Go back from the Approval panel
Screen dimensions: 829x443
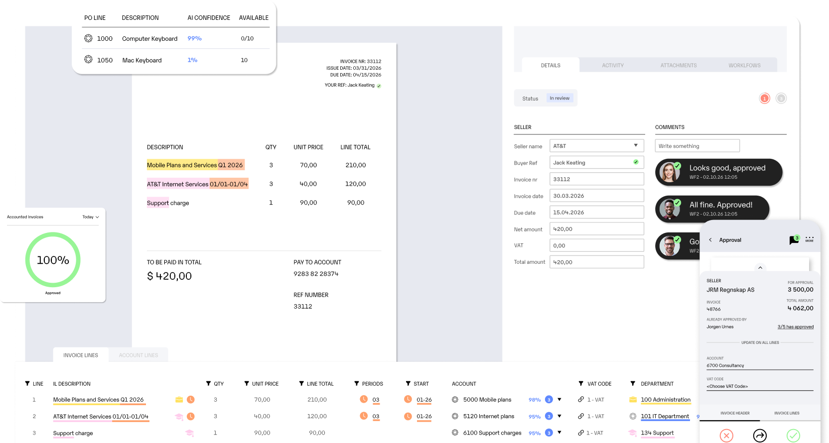[710, 240]
